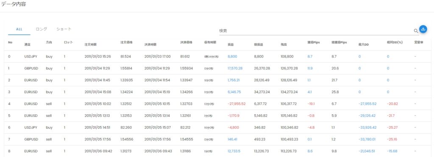Viewport: 434px width, 157px height.
Task: Click loss value -27,955.52 in 損益 column
Action: click(236, 104)
